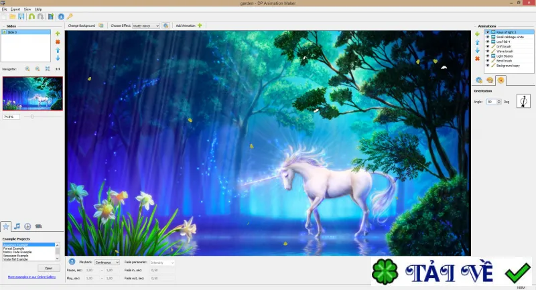Click the Navigator fit-to-window icon
The image size is (536, 290).
pos(48,69)
